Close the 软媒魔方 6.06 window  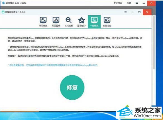point(151,3)
